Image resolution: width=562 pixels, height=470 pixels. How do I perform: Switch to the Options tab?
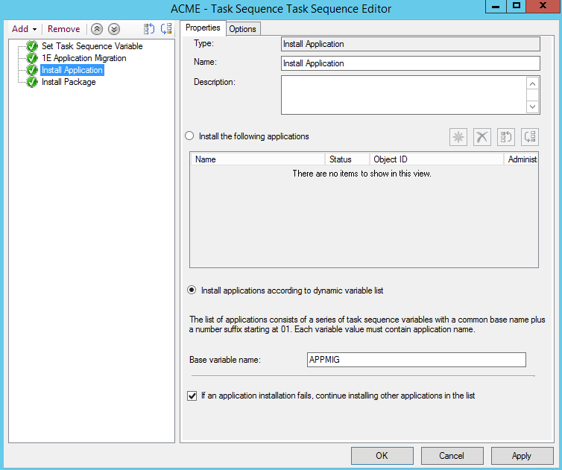pyautogui.click(x=242, y=29)
